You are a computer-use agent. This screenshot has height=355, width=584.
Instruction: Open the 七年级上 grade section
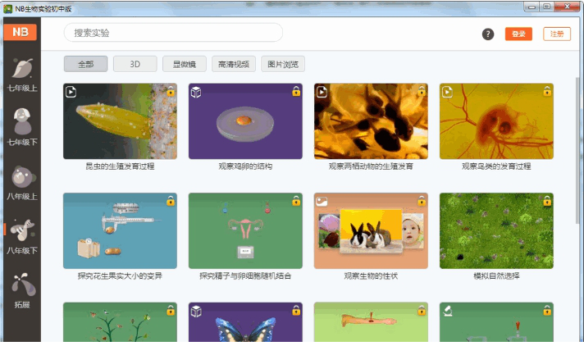[21, 75]
